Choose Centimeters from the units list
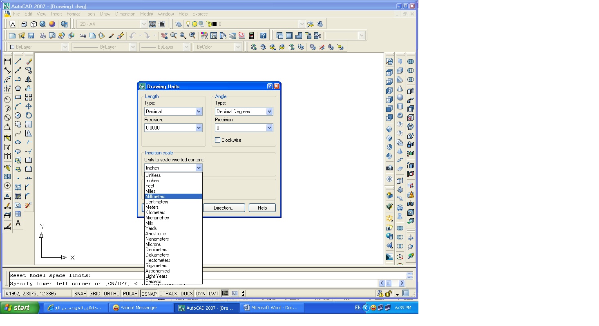The height and width of the screenshot is (326, 599). (173, 202)
